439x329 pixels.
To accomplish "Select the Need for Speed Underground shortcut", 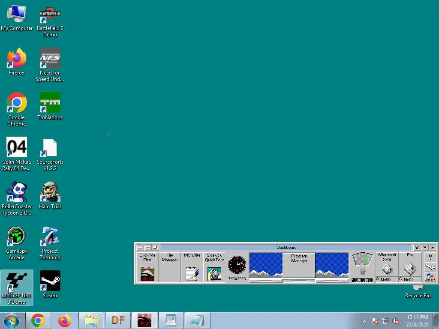I will click(x=50, y=66).
